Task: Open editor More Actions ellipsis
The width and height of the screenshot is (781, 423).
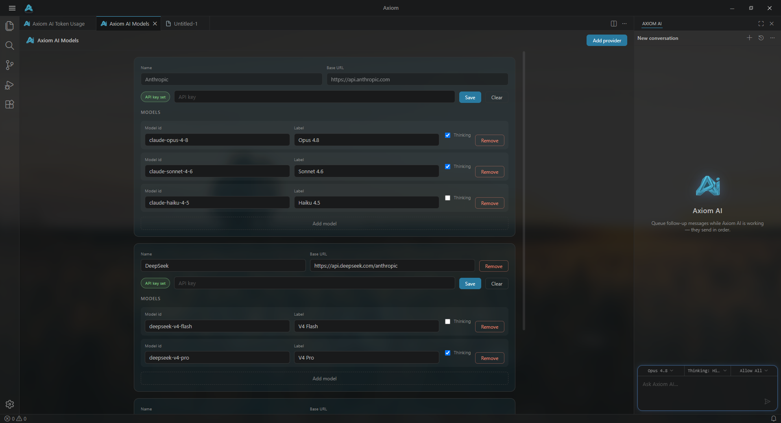Action: pyautogui.click(x=624, y=24)
